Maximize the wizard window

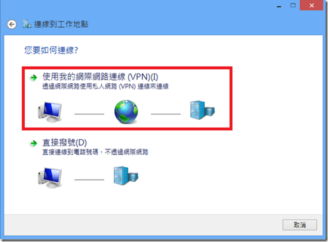[293, 5]
